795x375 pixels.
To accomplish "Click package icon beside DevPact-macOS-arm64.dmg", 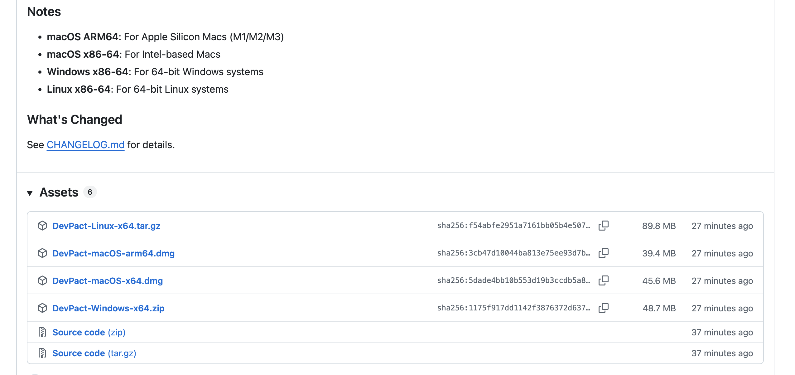I will [x=42, y=253].
